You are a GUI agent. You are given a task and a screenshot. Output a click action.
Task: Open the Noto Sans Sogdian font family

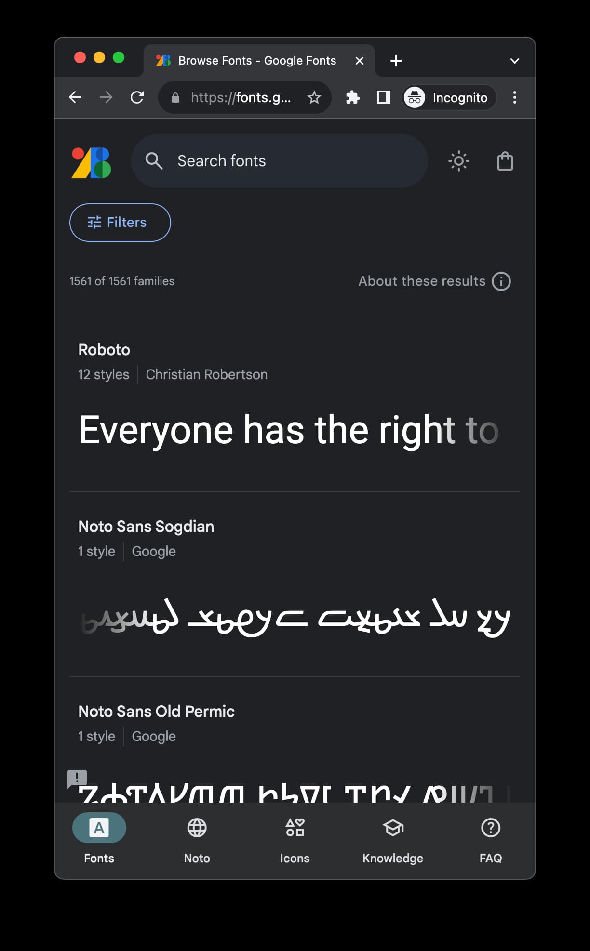pos(146,526)
